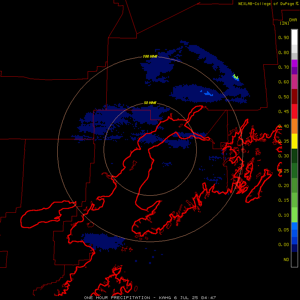Screen dimensions: 300x300
Task: Click the ND no-data scale label
Action: (286, 260)
